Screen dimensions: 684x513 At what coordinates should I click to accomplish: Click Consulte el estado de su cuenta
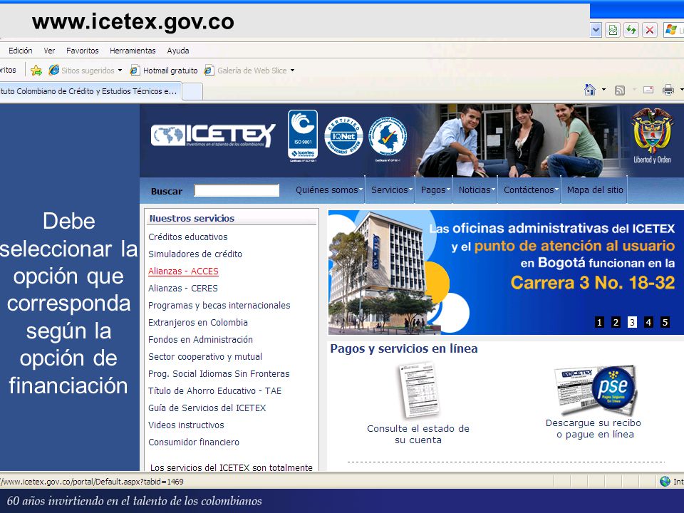click(418, 434)
